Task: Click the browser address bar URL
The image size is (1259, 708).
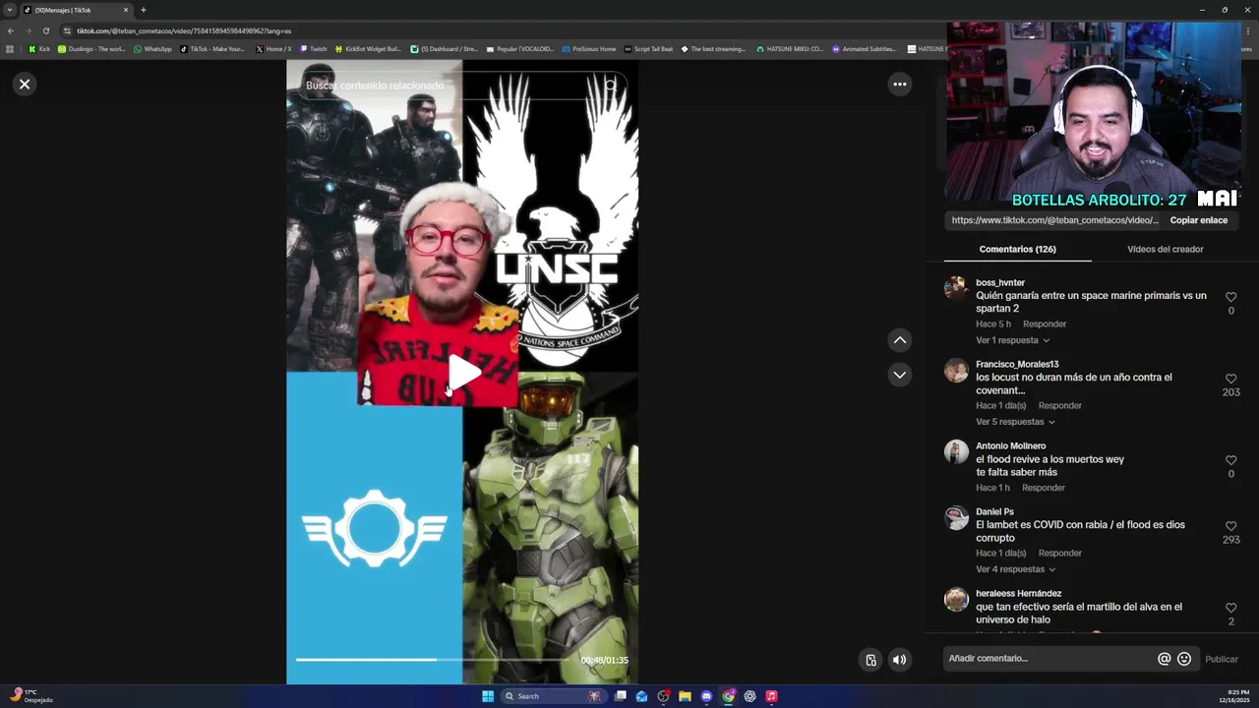Action: click(184, 30)
